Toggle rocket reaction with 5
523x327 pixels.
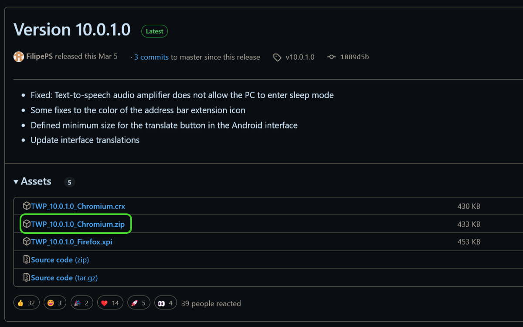click(x=139, y=303)
